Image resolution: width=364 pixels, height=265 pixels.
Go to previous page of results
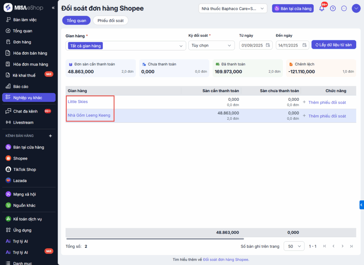coord(333,246)
